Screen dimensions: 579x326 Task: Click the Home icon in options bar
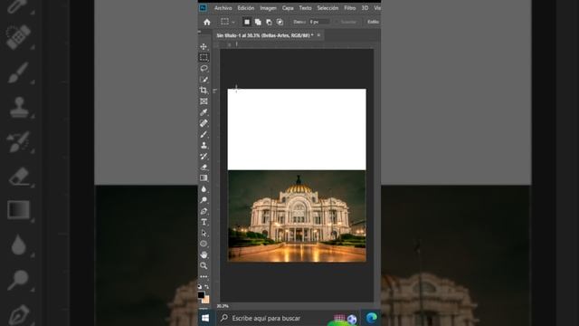tap(207, 22)
